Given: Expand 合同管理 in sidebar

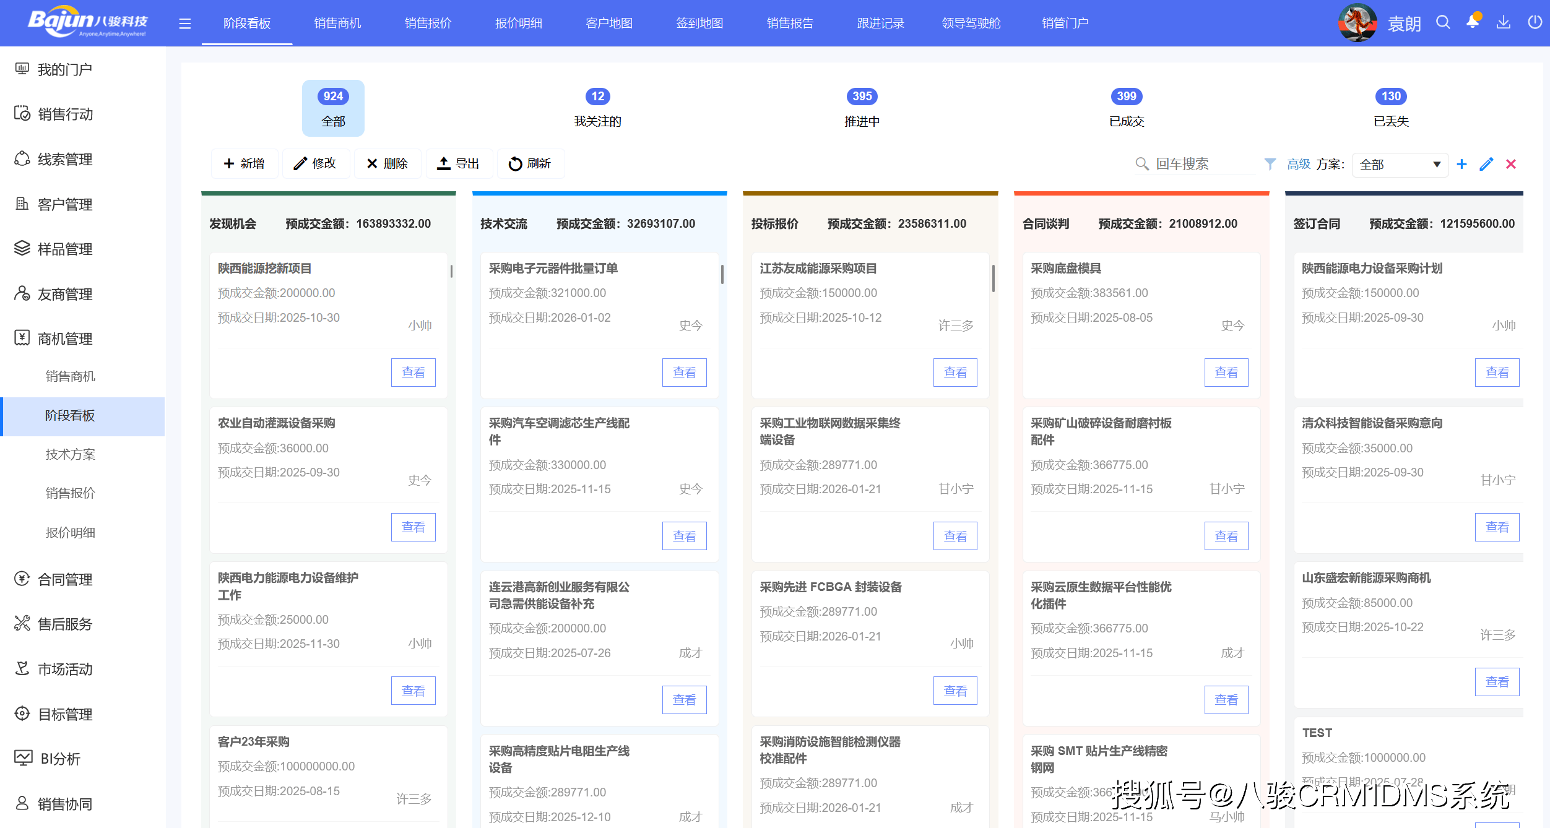Looking at the screenshot, I should coord(65,579).
